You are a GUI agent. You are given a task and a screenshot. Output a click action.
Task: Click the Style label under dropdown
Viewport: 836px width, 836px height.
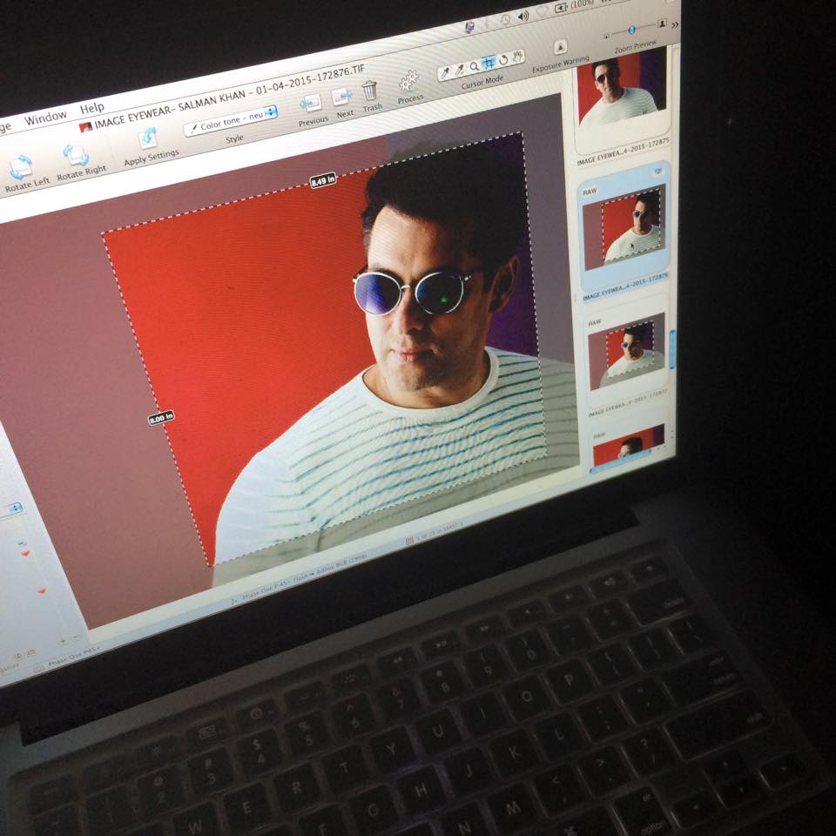pos(234,139)
